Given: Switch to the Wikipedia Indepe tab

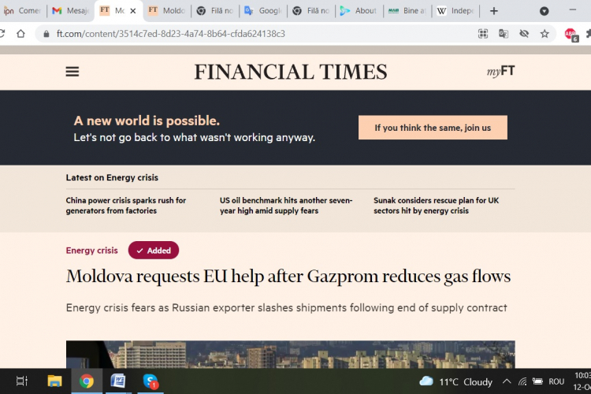Looking at the screenshot, I should [453, 11].
